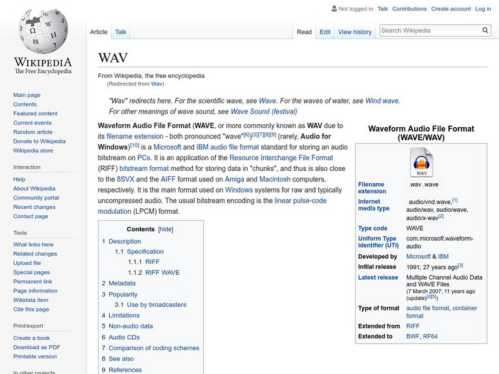Screen dimensions: 499x374
Task: Open the Wind wave hatnote link
Action: 382,101
